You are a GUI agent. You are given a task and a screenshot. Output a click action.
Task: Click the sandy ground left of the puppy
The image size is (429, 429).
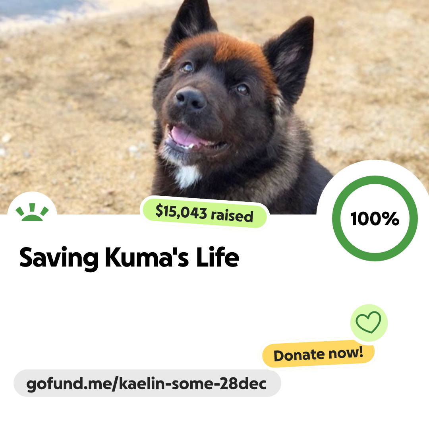click(77, 110)
